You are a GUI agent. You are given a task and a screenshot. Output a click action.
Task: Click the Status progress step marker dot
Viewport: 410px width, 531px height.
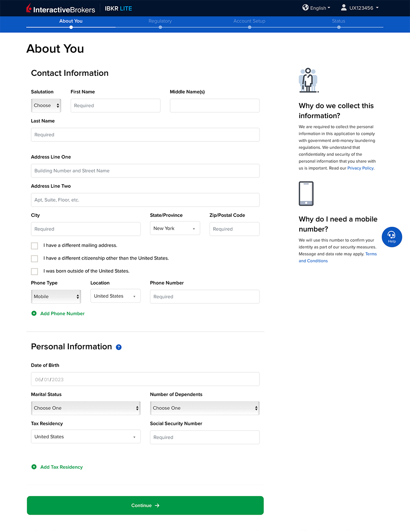point(339,27)
